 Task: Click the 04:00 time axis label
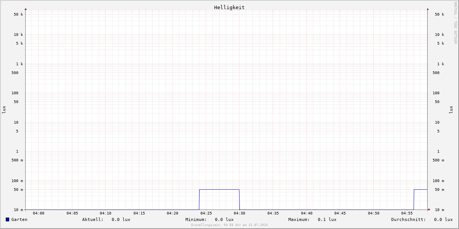39,213
